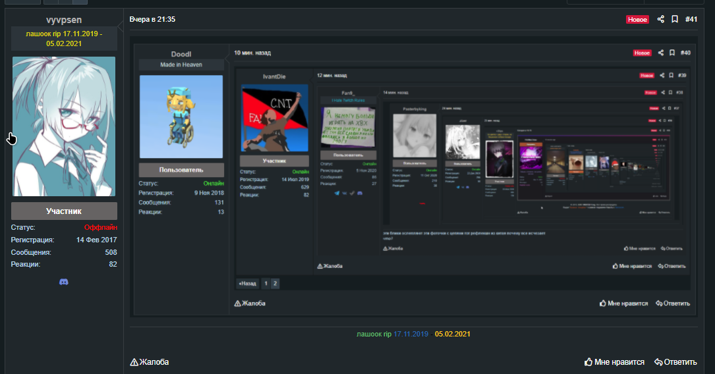The image size is (715, 374).
Task: Open vyvpsen's Discord profile icon
Action: pos(64,282)
